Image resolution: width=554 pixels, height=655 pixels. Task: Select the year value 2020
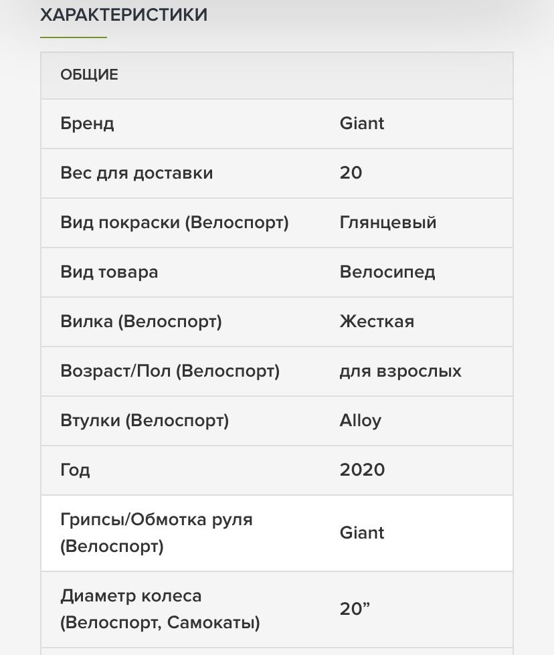pos(362,470)
